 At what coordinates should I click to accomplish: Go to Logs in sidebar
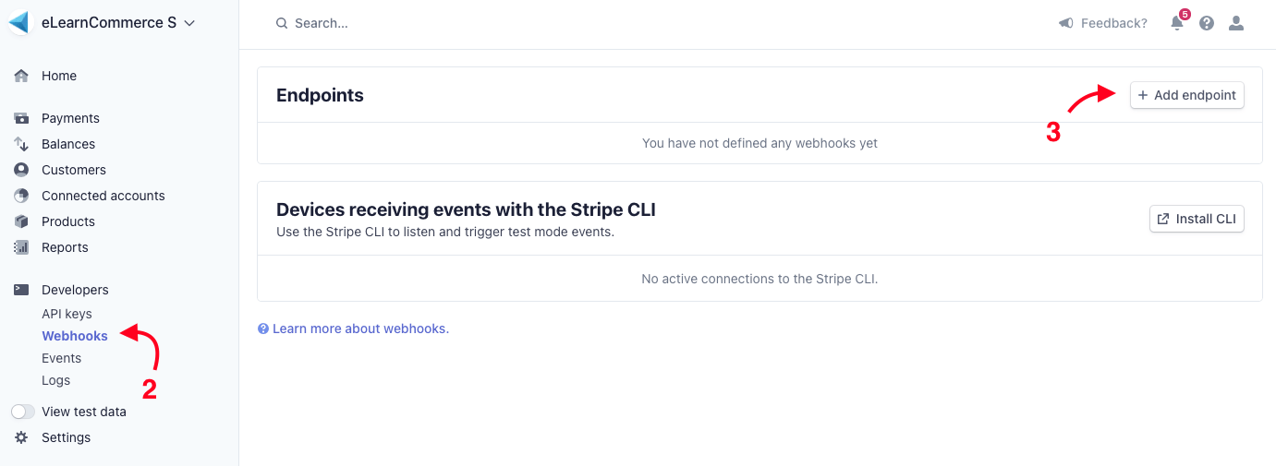pyautogui.click(x=55, y=380)
